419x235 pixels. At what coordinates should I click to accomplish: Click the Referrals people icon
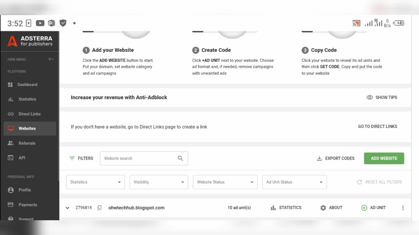click(10, 143)
